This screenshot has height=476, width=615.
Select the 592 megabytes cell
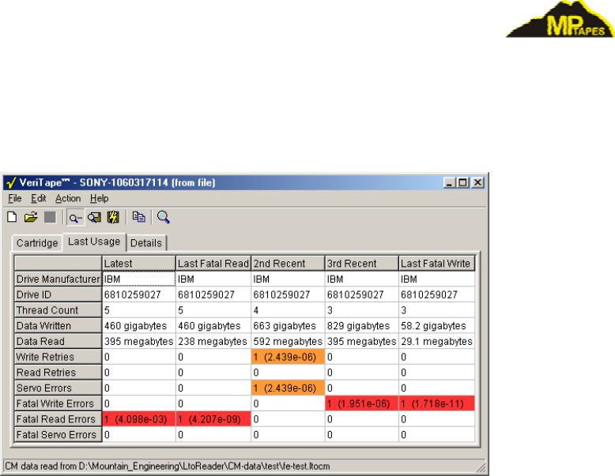288,341
